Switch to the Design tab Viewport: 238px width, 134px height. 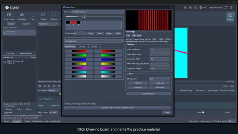[6, 121]
